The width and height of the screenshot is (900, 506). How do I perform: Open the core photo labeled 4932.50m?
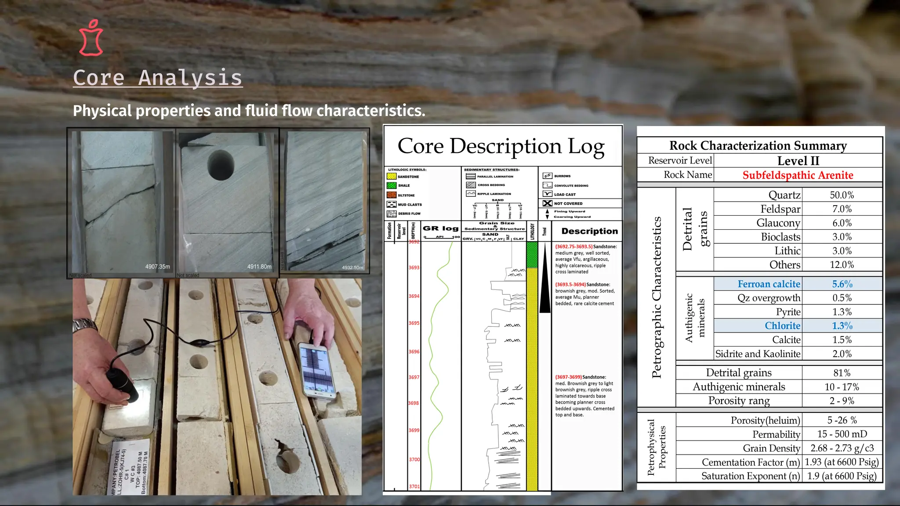coord(324,201)
